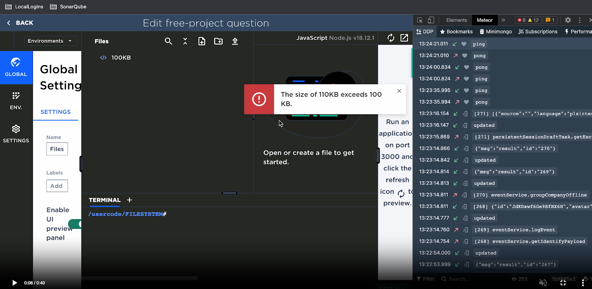The height and width of the screenshot is (289, 592).
Task: Click the issues counter badge showing 1
Action: pyautogui.click(x=550, y=20)
